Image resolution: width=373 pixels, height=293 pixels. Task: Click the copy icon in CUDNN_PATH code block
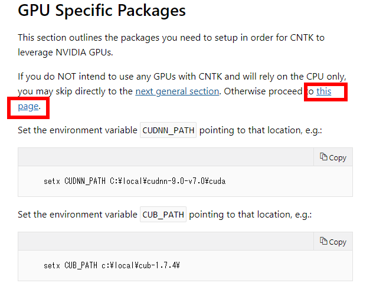pos(323,157)
